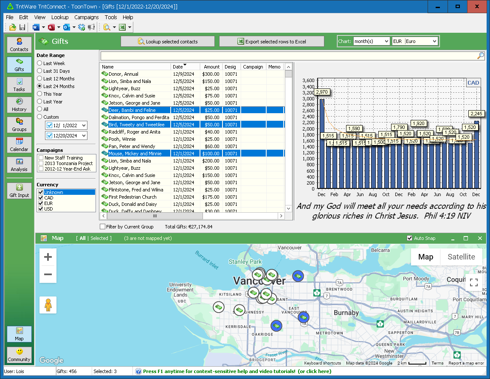This screenshot has height=379, width=490.
Task: Open the Community sidebar button
Action: coord(20,355)
